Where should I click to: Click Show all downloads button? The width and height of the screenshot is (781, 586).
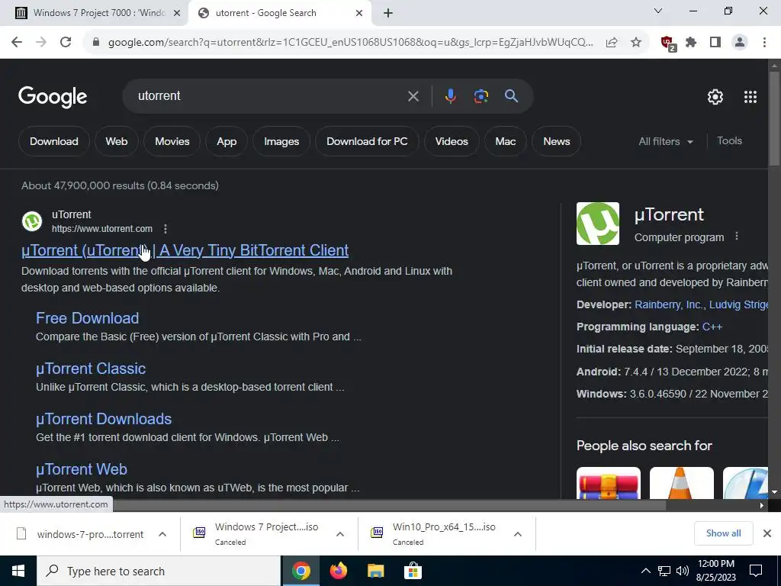point(723,533)
